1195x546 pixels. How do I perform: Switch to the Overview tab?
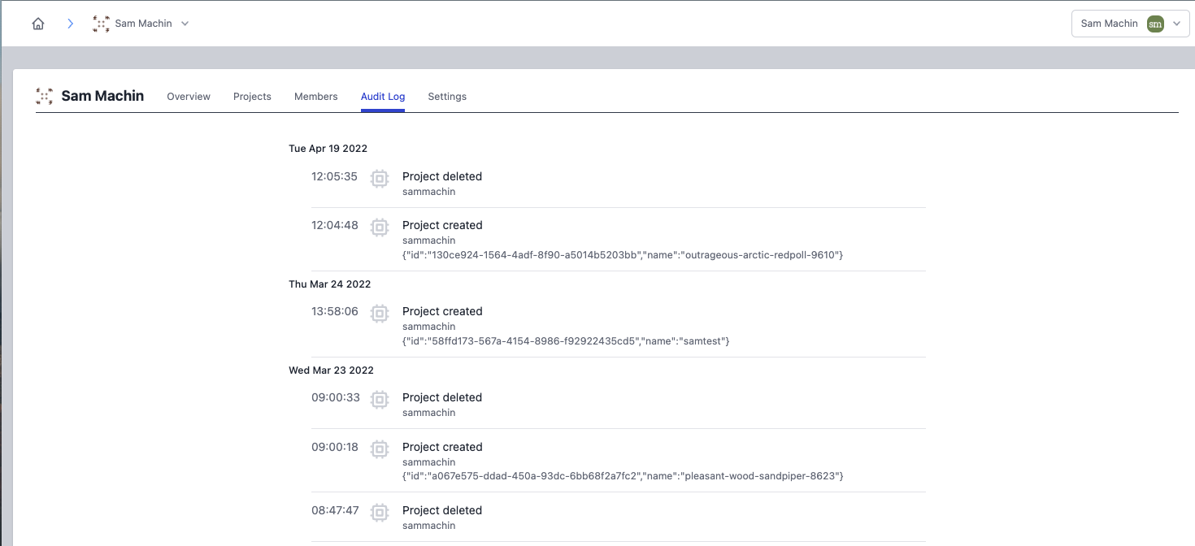(x=189, y=97)
